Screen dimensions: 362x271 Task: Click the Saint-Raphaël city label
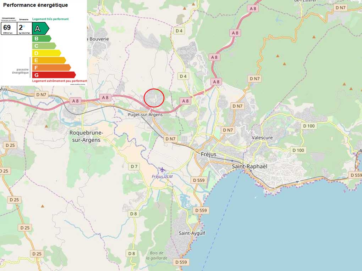pos(249,166)
